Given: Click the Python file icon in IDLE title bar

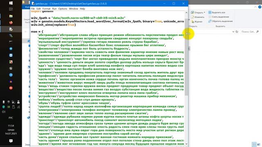Looking at the screenshot, I should (33, 4).
